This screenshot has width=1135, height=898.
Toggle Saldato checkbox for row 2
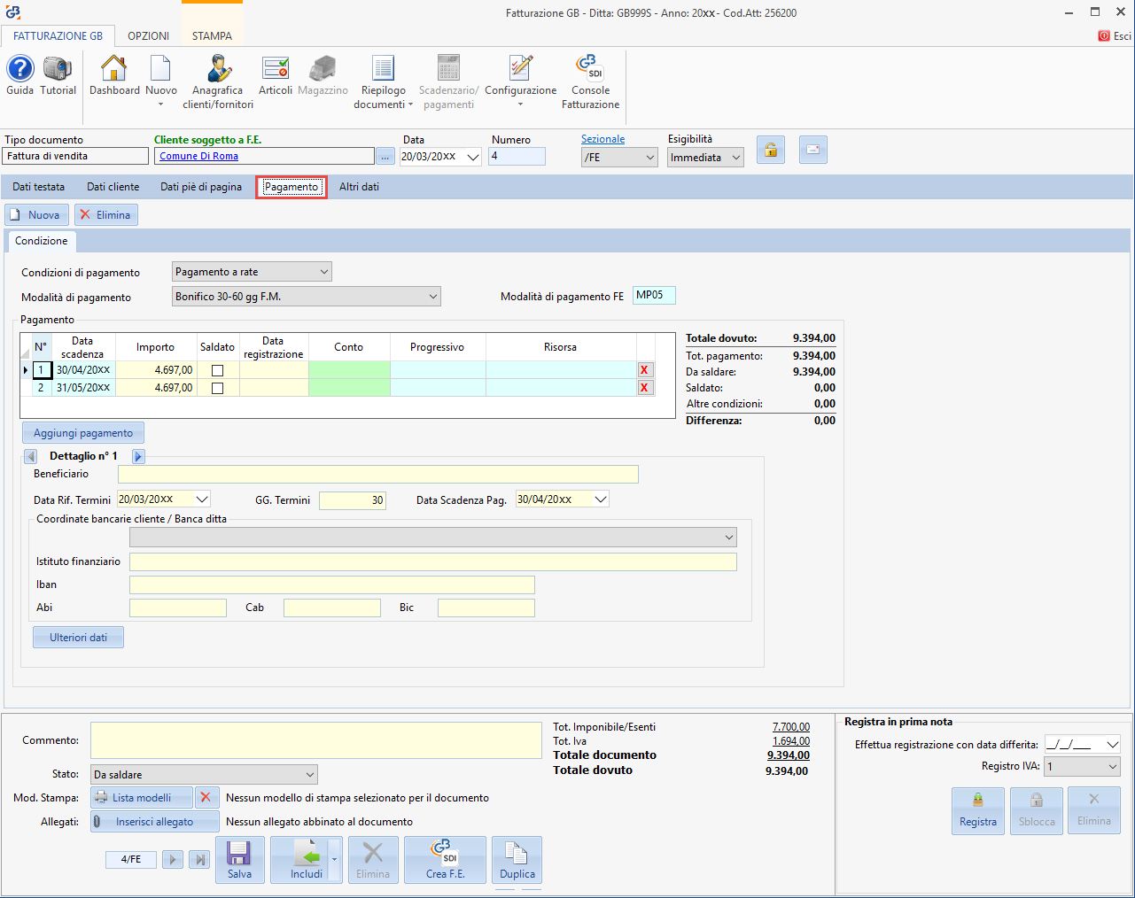point(217,388)
